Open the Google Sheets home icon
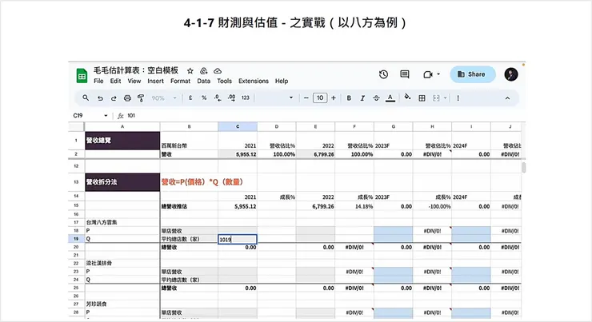This screenshot has height=322, width=592. point(82,75)
